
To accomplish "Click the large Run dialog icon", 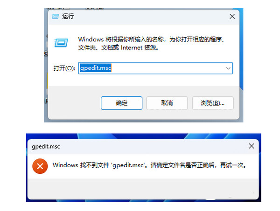I will click(x=61, y=43).
